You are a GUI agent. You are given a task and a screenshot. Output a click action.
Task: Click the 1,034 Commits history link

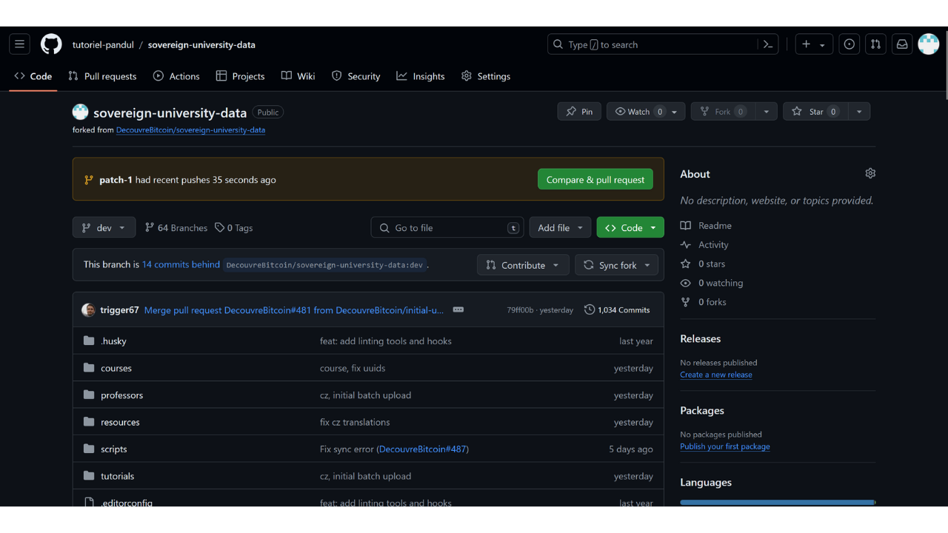click(x=617, y=310)
